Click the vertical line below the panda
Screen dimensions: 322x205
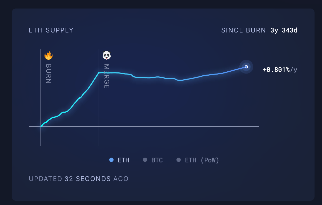coord(99,136)
